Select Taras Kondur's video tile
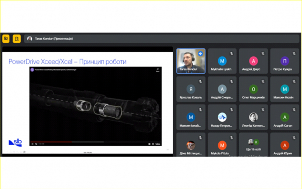302x189 pixels. click(191, 61)
